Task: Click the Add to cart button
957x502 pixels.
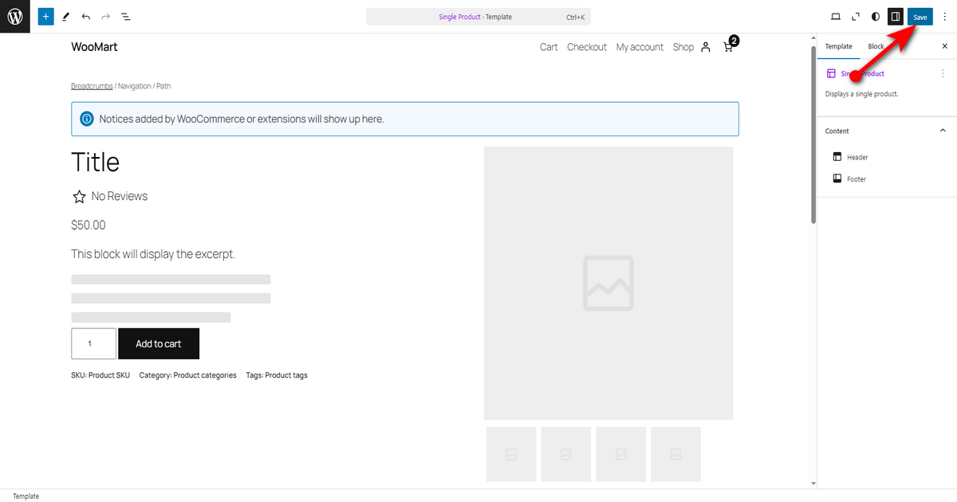Action: click(159, 343)
